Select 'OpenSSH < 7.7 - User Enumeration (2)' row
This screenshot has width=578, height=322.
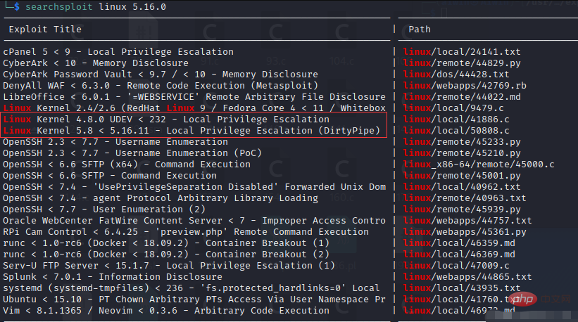coord(104,209)
